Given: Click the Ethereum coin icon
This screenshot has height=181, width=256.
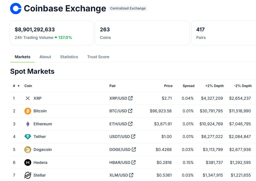Looking at the screenshot, I should (x=28, y=124).
